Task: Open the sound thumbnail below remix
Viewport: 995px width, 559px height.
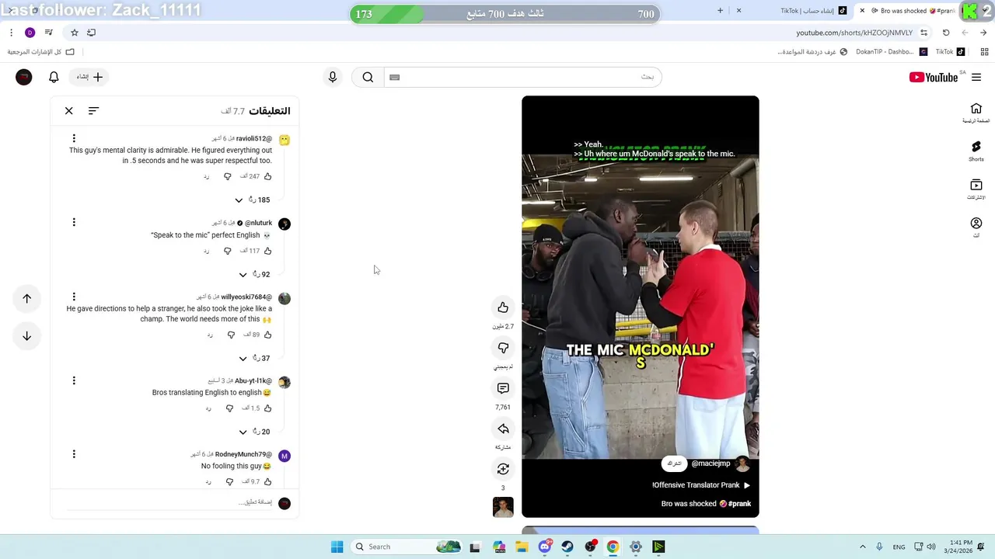Action: point(503,507)
